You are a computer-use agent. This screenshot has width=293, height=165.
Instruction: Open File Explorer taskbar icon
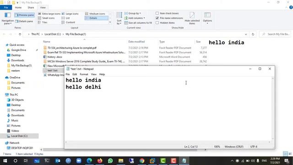point(121,161)
